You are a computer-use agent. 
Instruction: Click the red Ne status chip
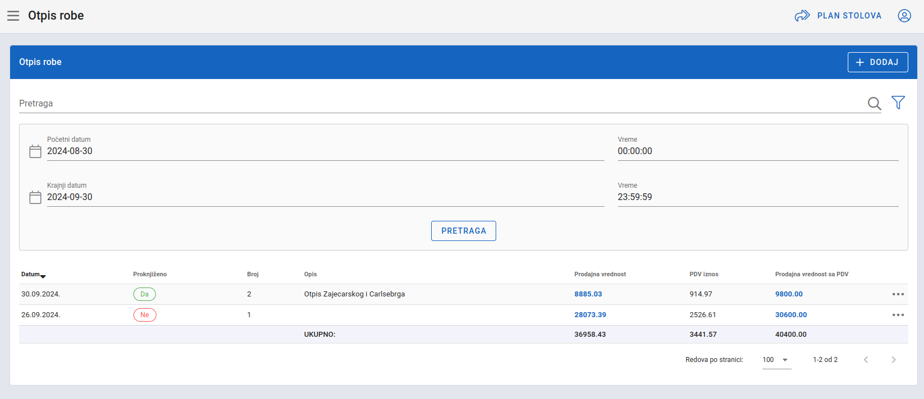pyautogui.click(x=145, y=315)
